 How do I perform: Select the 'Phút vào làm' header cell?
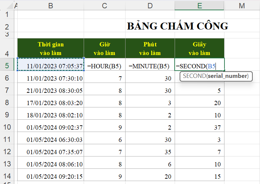pyautogui.click(x=150, y=48)
